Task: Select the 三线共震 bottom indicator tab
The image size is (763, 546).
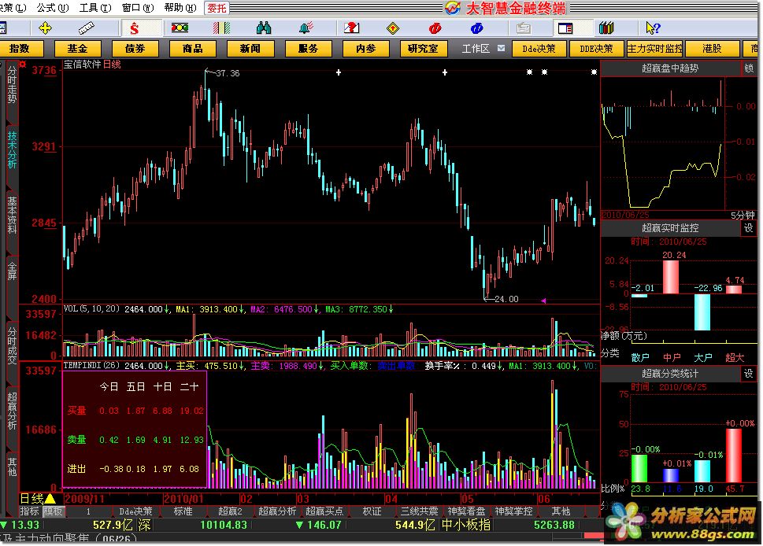Action: (419, 511)
